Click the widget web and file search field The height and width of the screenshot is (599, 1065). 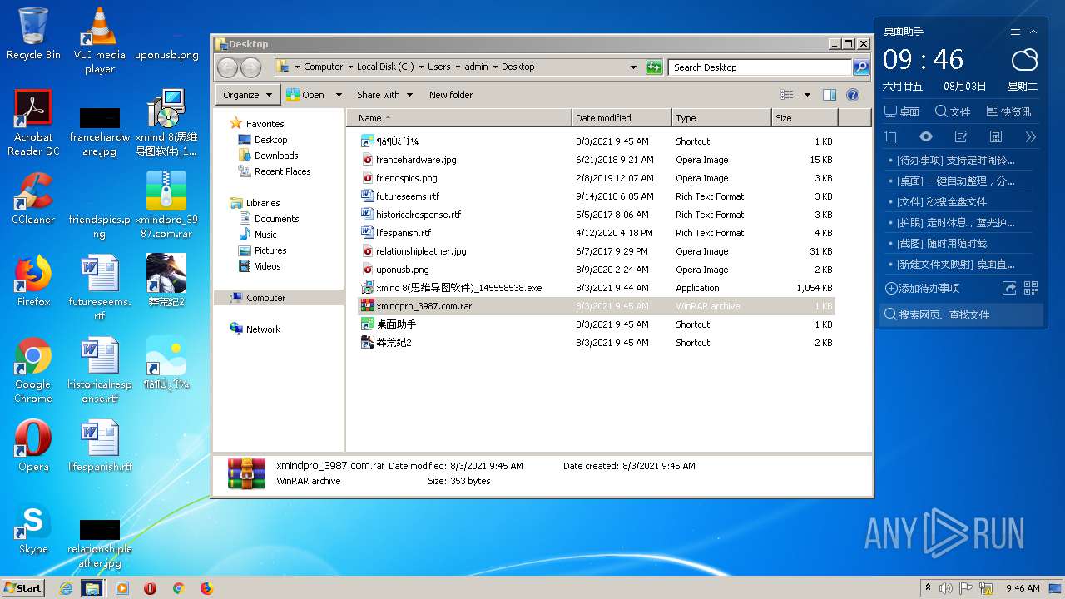coord(961,314)
